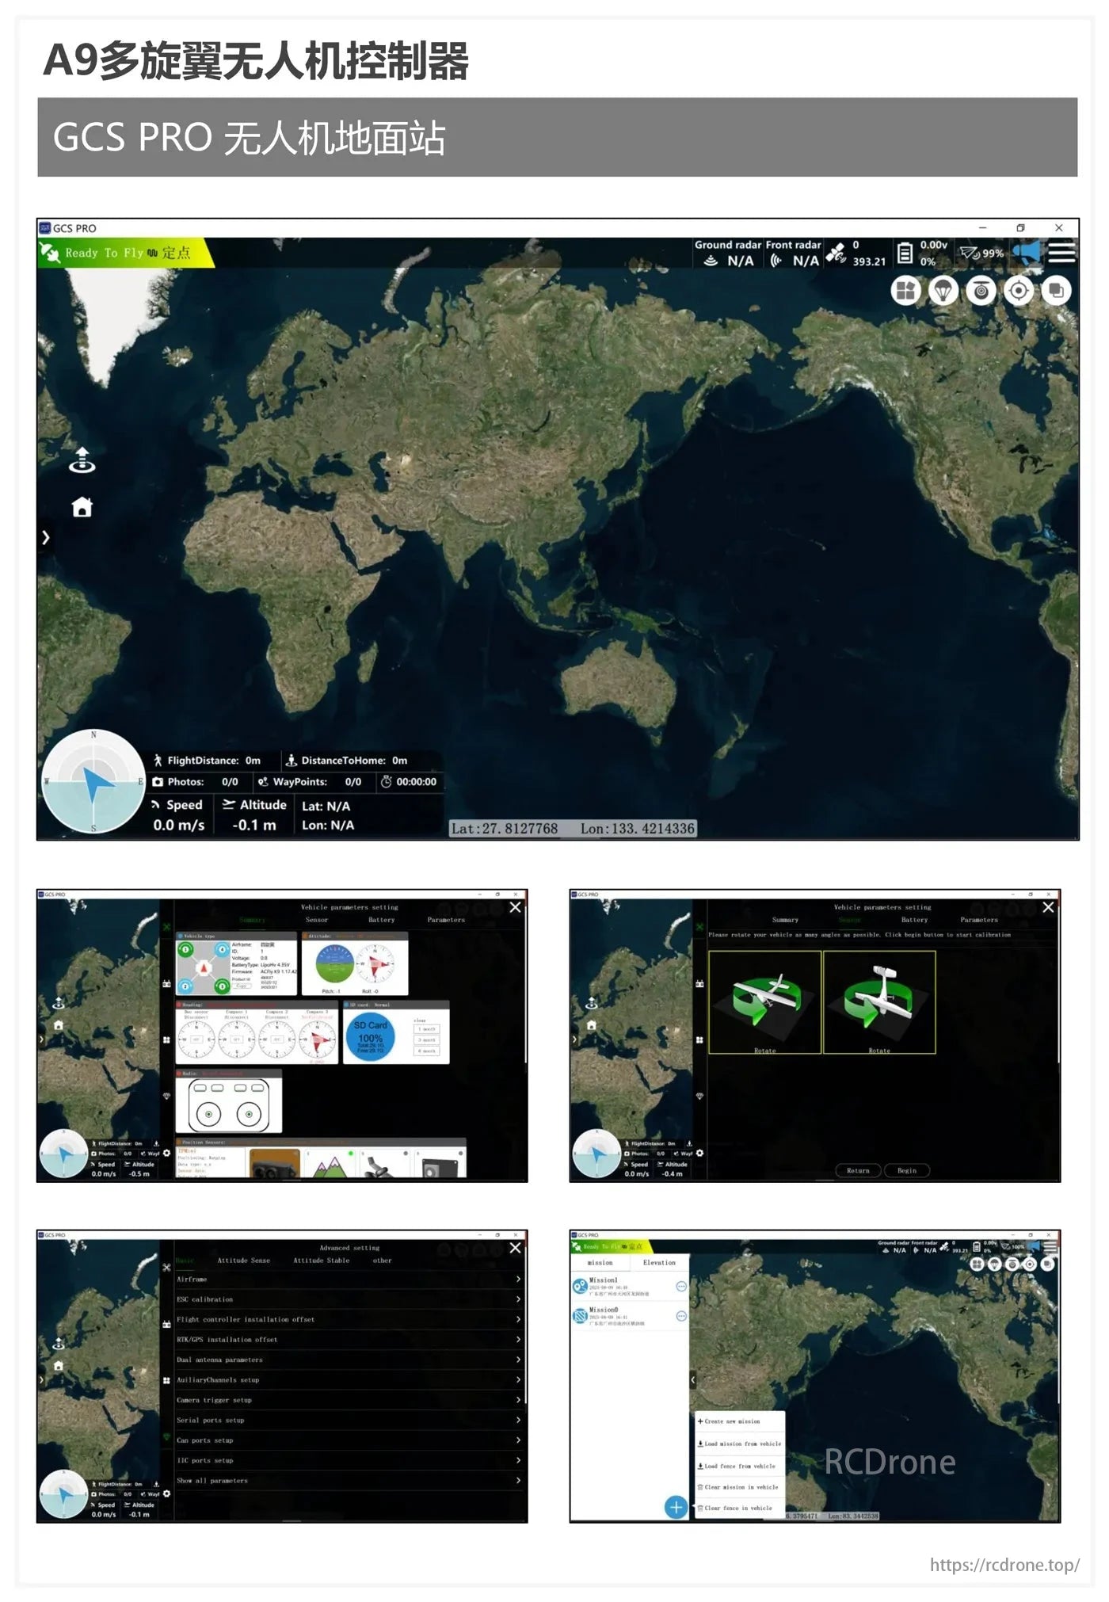Toggle the blue megaphone speaker in large main window

point(1027,253)
